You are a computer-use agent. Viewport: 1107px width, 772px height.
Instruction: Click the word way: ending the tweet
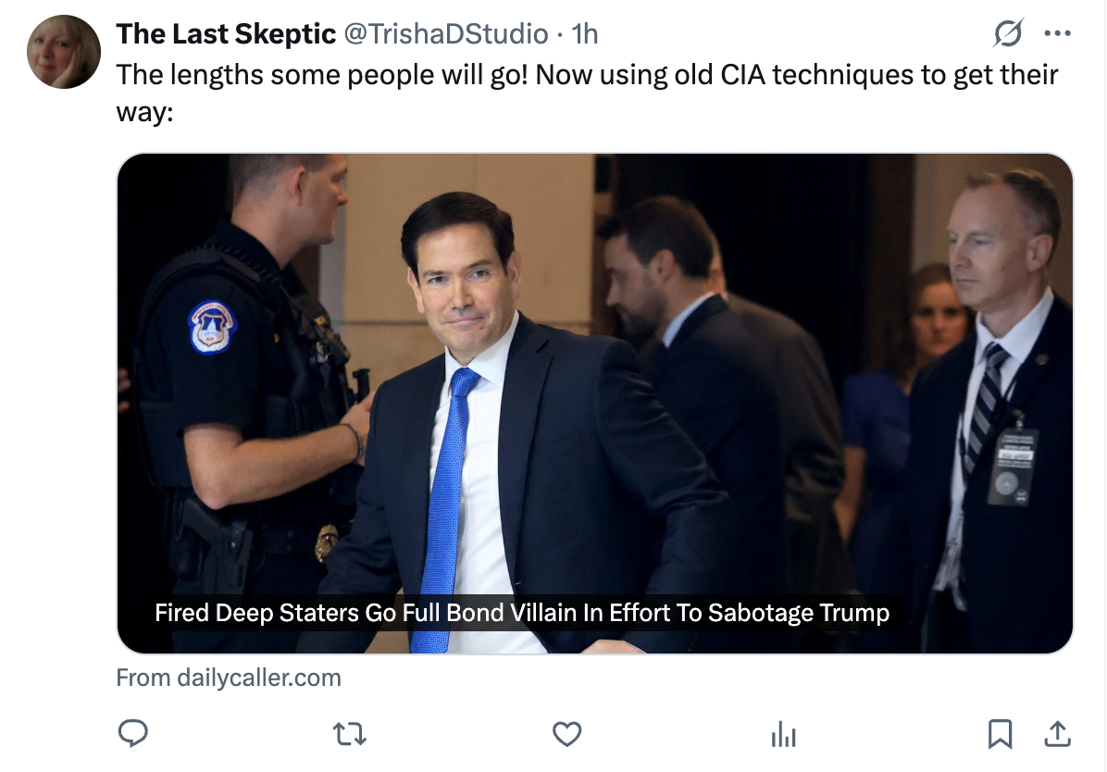click(144, 115)
